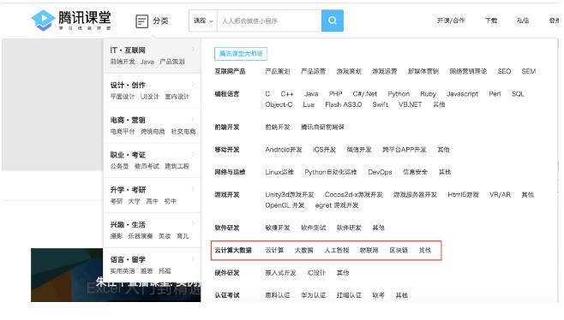The image size is (564, 320).
Task: Click the 开课/合作 header link
Action: pos(451,21)
